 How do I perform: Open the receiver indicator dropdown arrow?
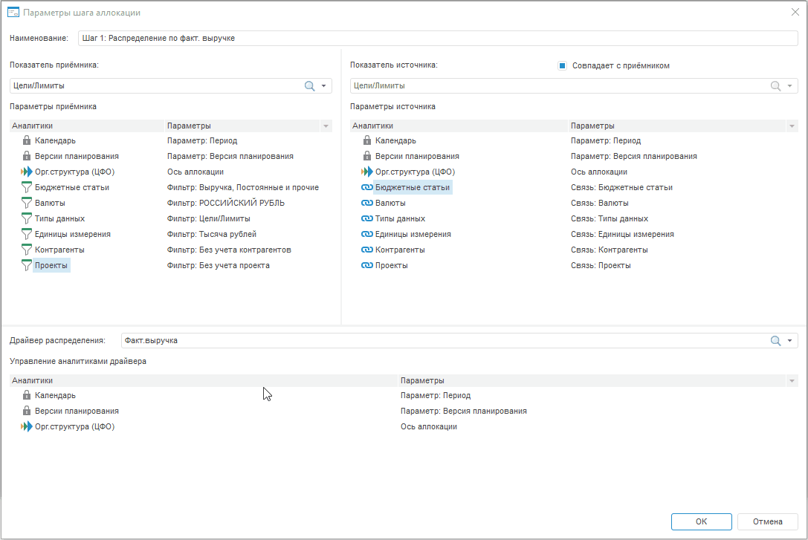coord(324,86)
